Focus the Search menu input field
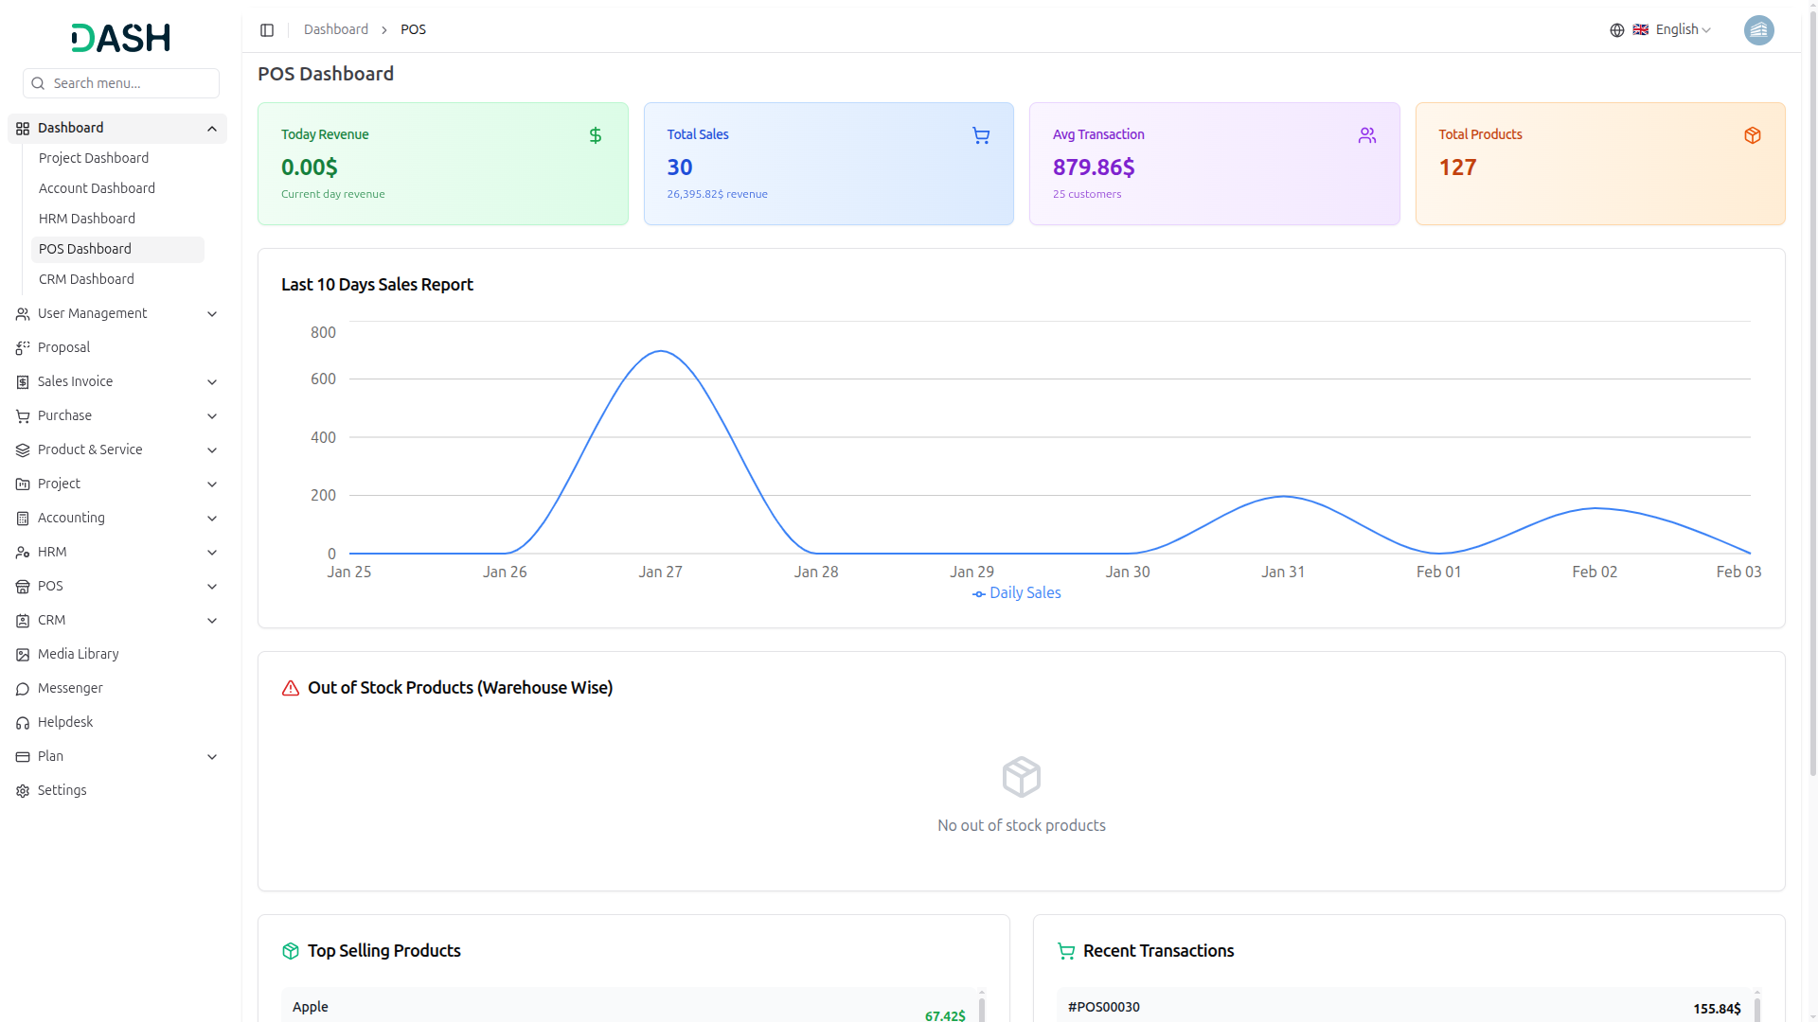This screenshot has height=1022, width=1818. [121, 83]
